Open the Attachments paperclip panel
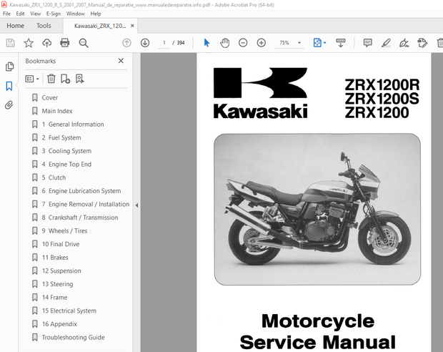 9,105
